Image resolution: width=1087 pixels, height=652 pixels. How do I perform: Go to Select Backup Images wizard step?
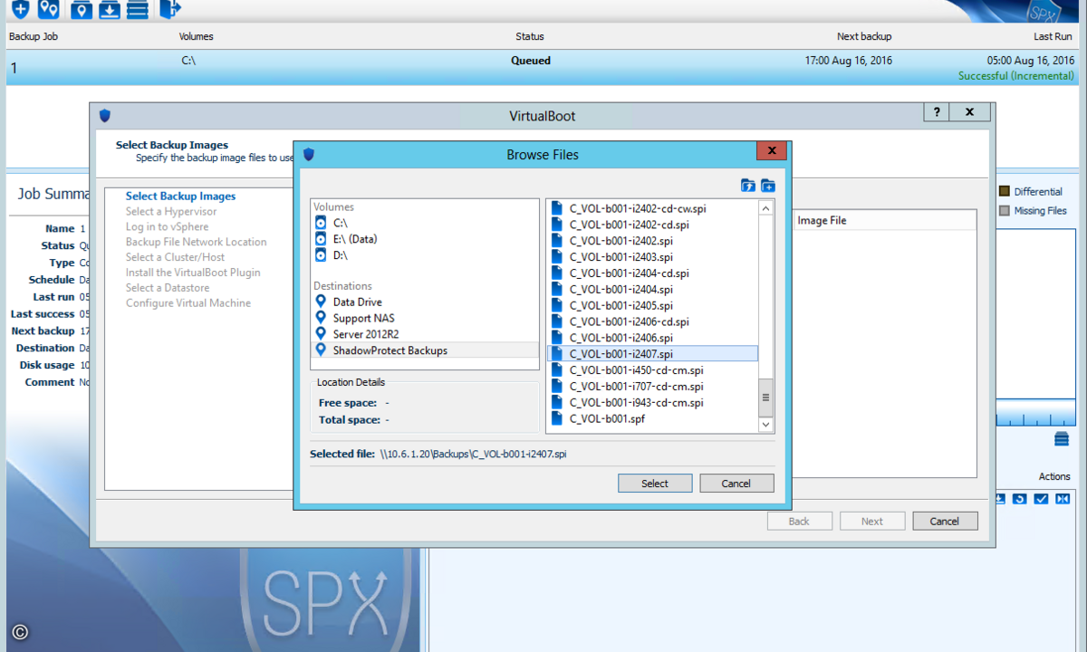(180, 197)
